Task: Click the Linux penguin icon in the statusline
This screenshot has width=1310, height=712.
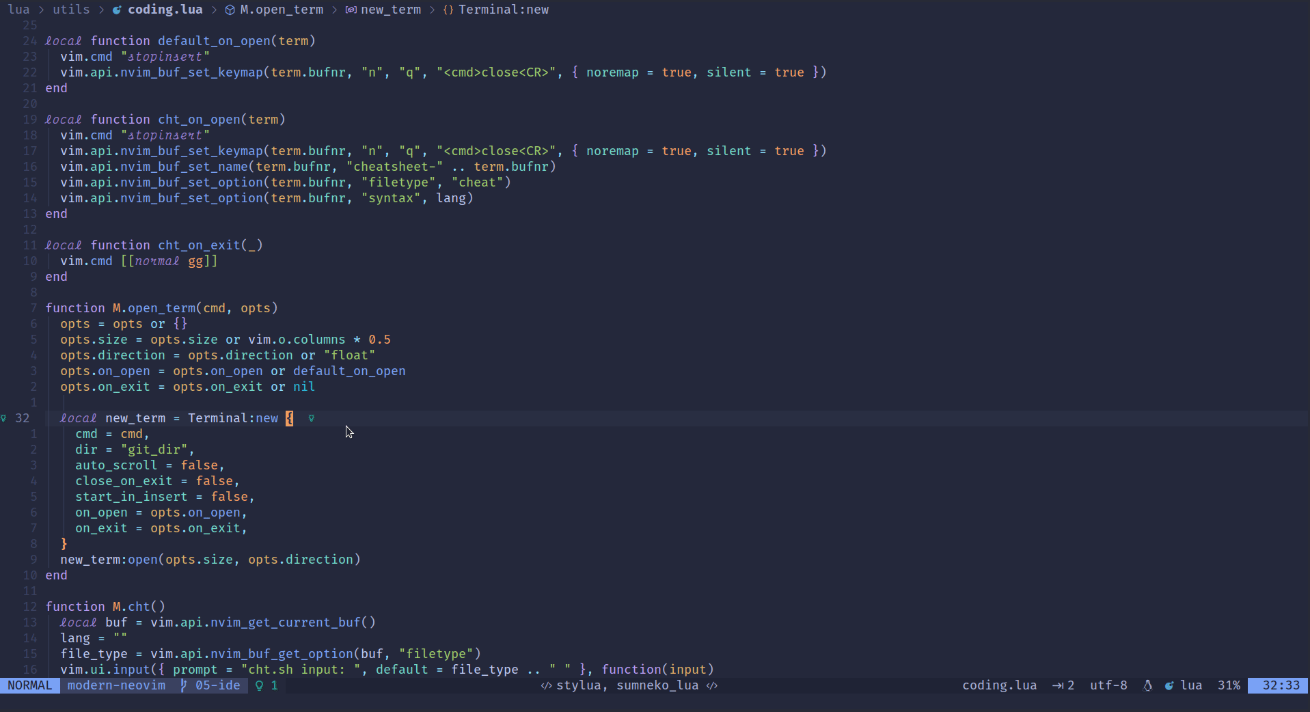Action: 1148,685
